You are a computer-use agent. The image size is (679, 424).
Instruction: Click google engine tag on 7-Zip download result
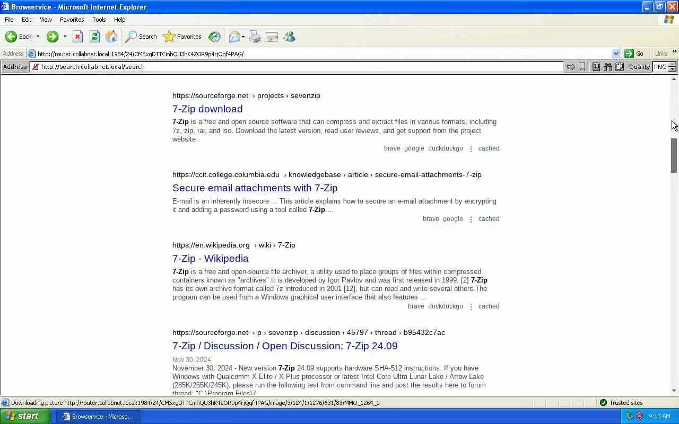[x=414, y=148]
